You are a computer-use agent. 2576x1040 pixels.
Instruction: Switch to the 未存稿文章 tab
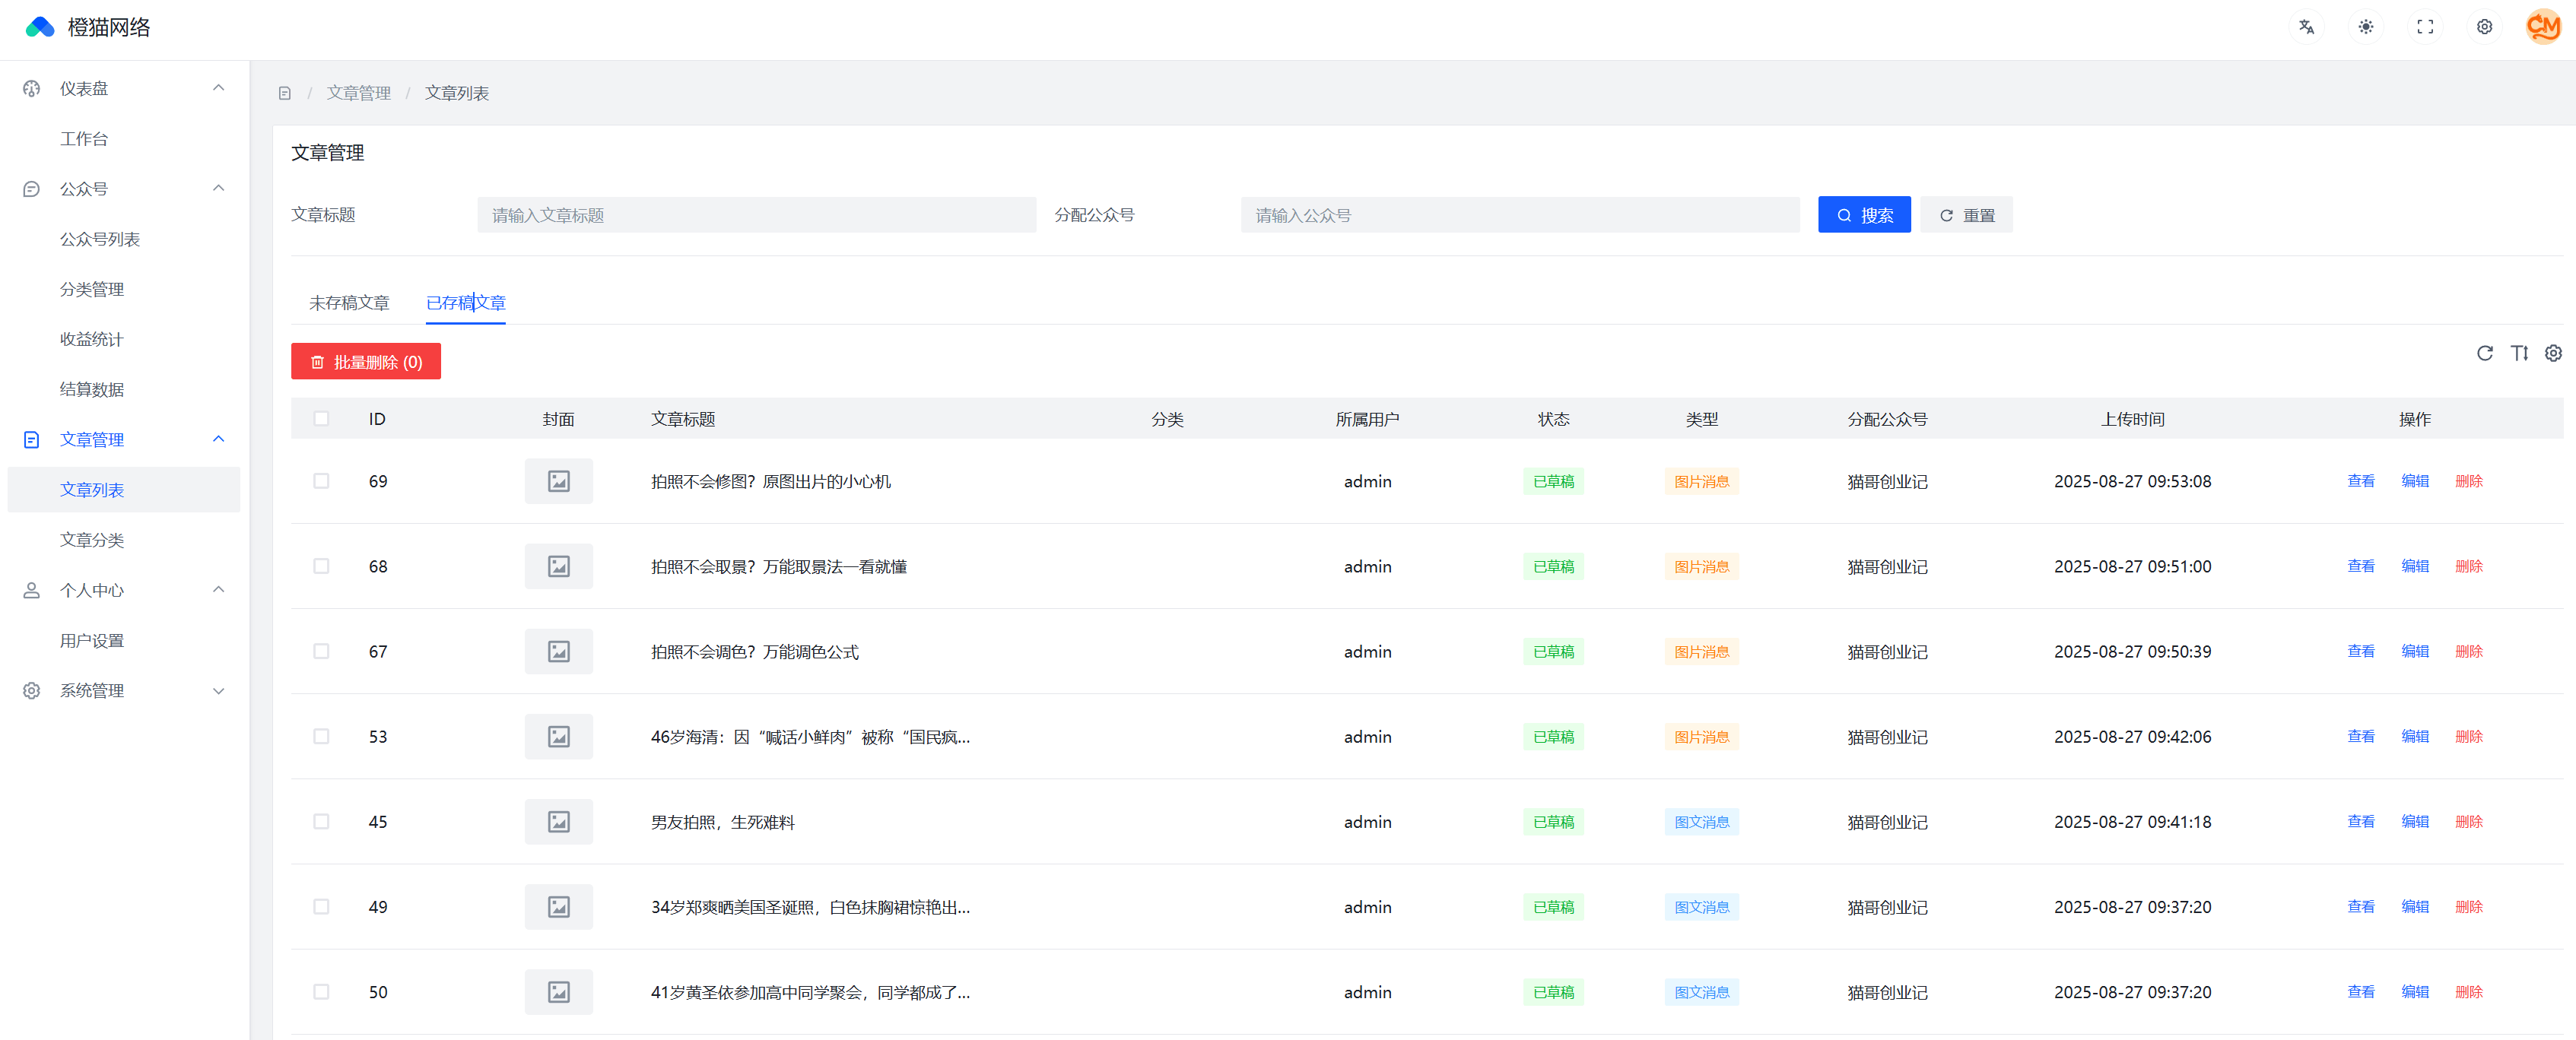350,302
